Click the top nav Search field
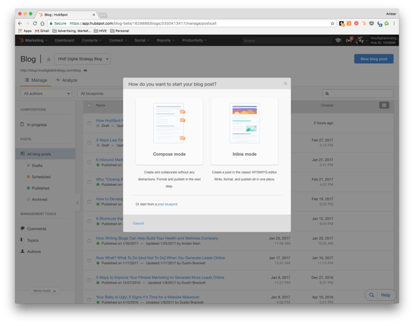 [287, 41]
